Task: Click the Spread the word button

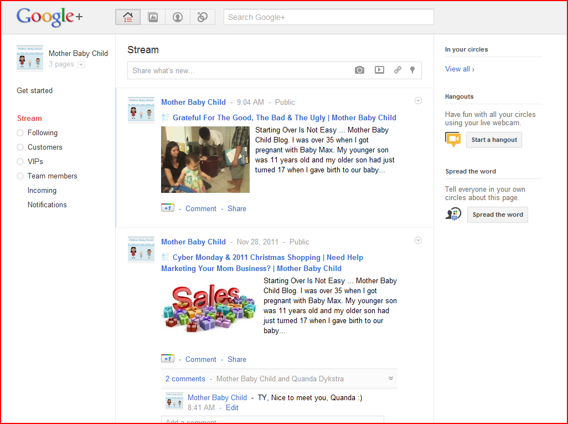Action: tap(497, 214)
